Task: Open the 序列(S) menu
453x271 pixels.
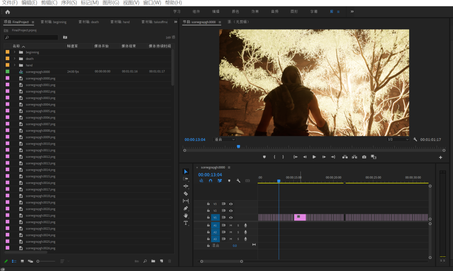Action: coord(69,3)
